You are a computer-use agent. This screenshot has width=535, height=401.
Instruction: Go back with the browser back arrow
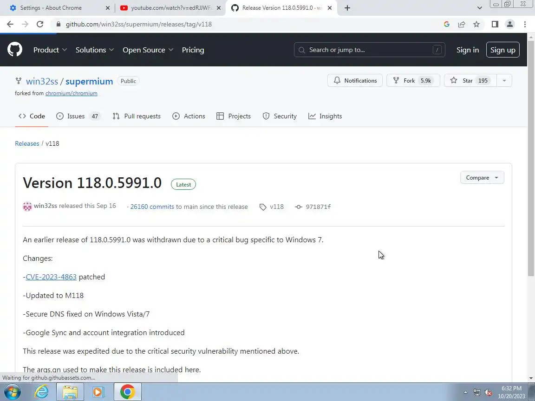10,24
